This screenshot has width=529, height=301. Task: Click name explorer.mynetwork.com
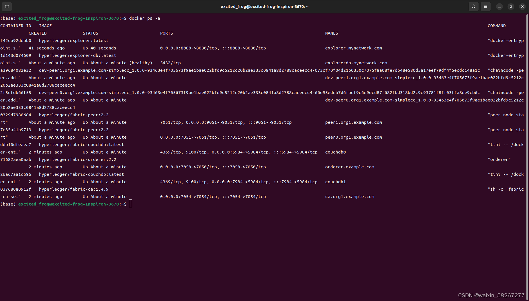[x=354, y=48]
